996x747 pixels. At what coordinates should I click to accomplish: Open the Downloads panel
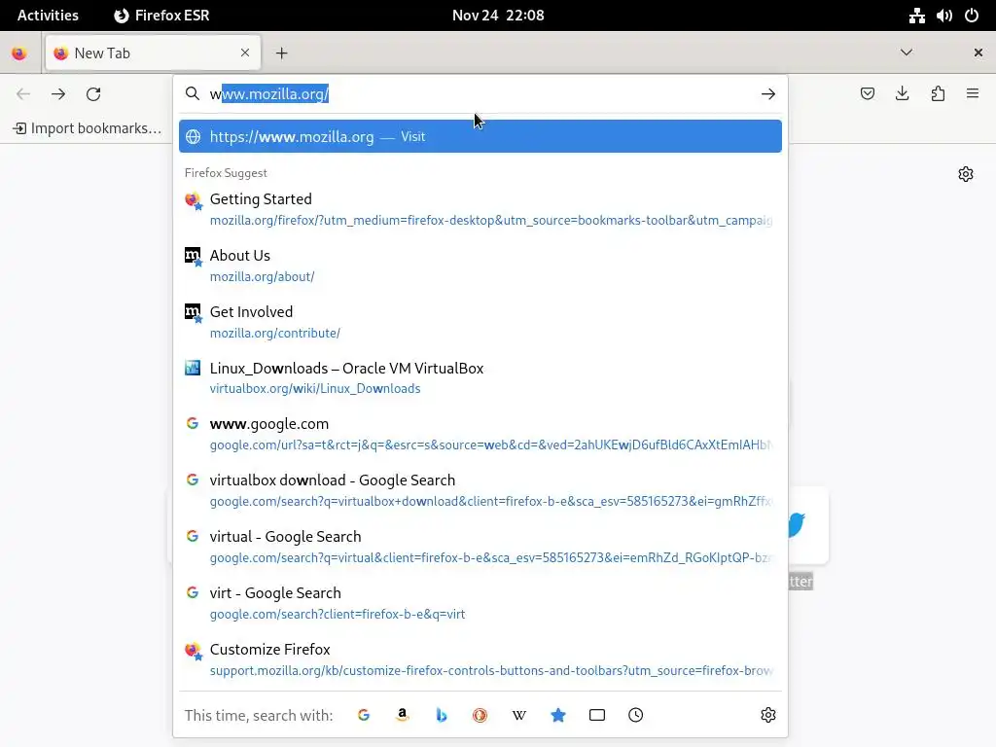(902, 94)
